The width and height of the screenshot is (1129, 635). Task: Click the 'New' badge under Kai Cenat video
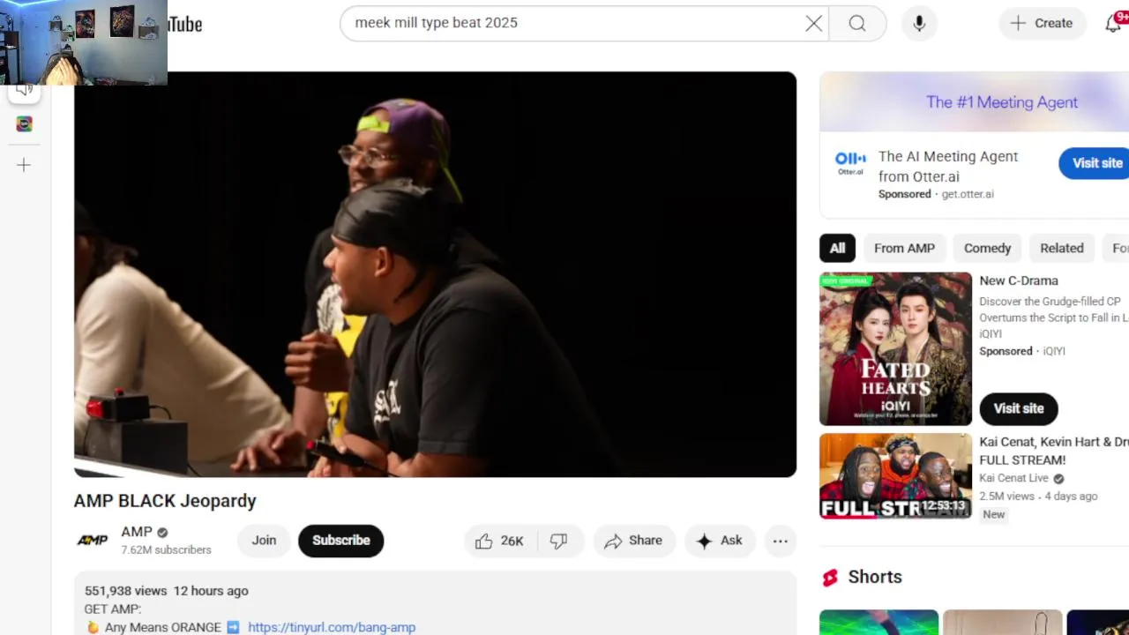click(994, 514)
